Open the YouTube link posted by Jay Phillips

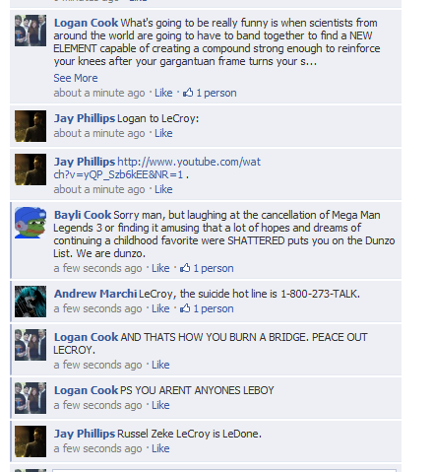click(157, 169)
